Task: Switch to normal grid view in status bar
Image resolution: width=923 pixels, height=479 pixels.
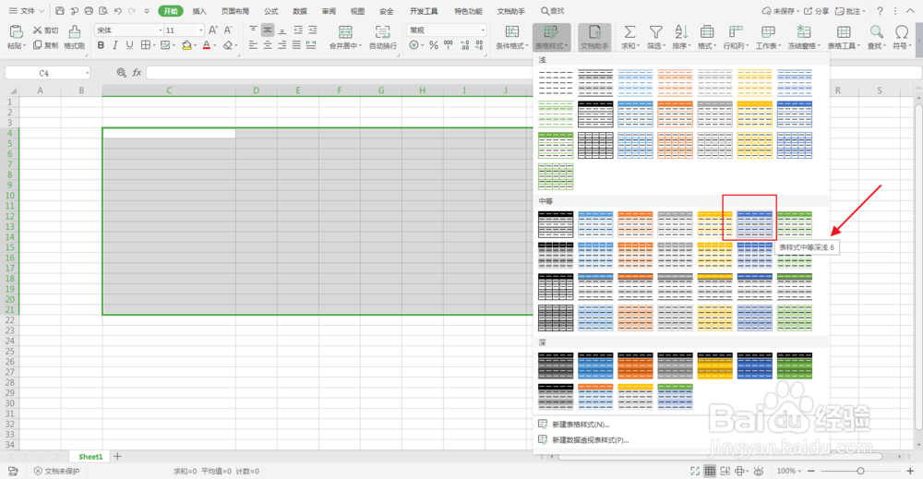Action: [x=711, y=471]
